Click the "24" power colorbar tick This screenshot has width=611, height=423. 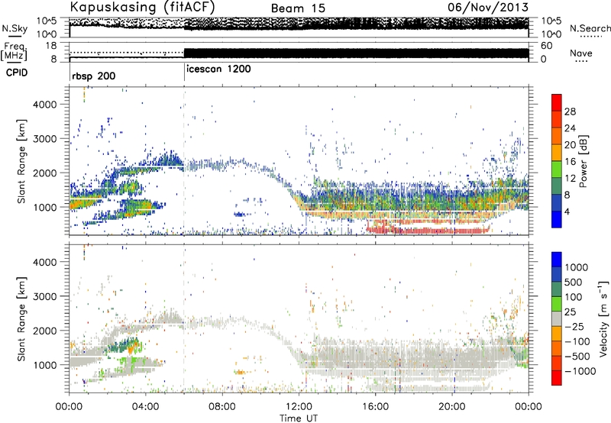570,128
